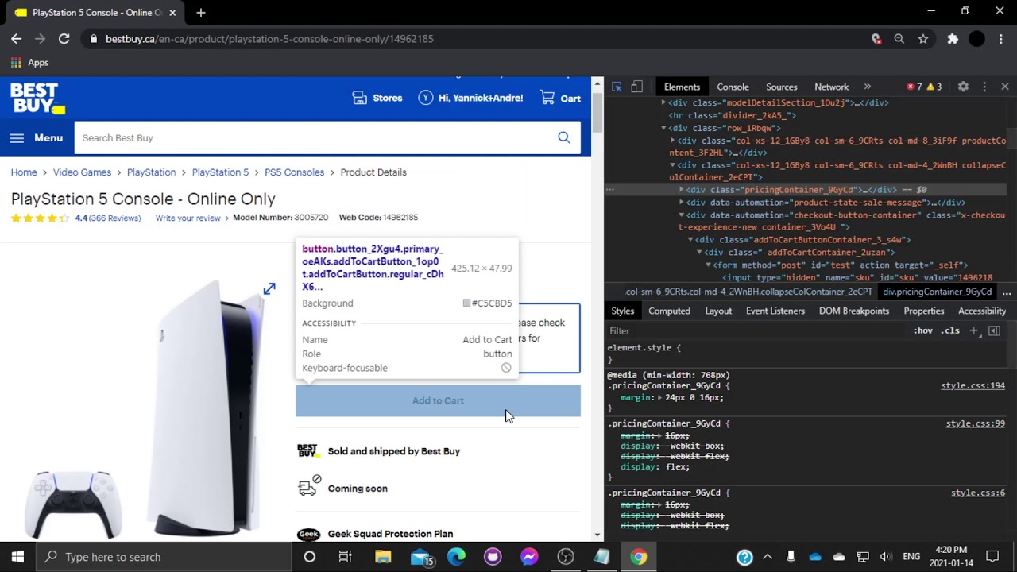Switch to the Console tab
Screen dimensions: 1017x572
coord(733,87)
